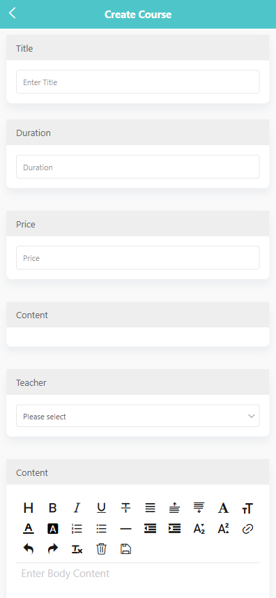Open the Teacher 'Please select' dropdown
276x598 pixels.
point(138,416)
